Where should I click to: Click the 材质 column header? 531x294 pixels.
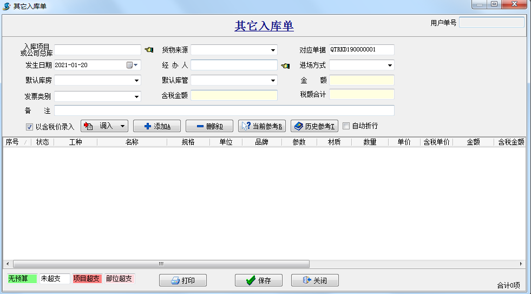[x=335, y=142]
